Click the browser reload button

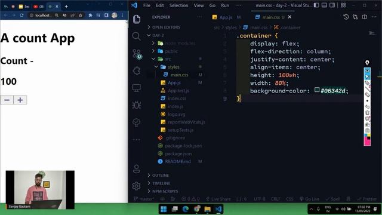coord(21,15)
